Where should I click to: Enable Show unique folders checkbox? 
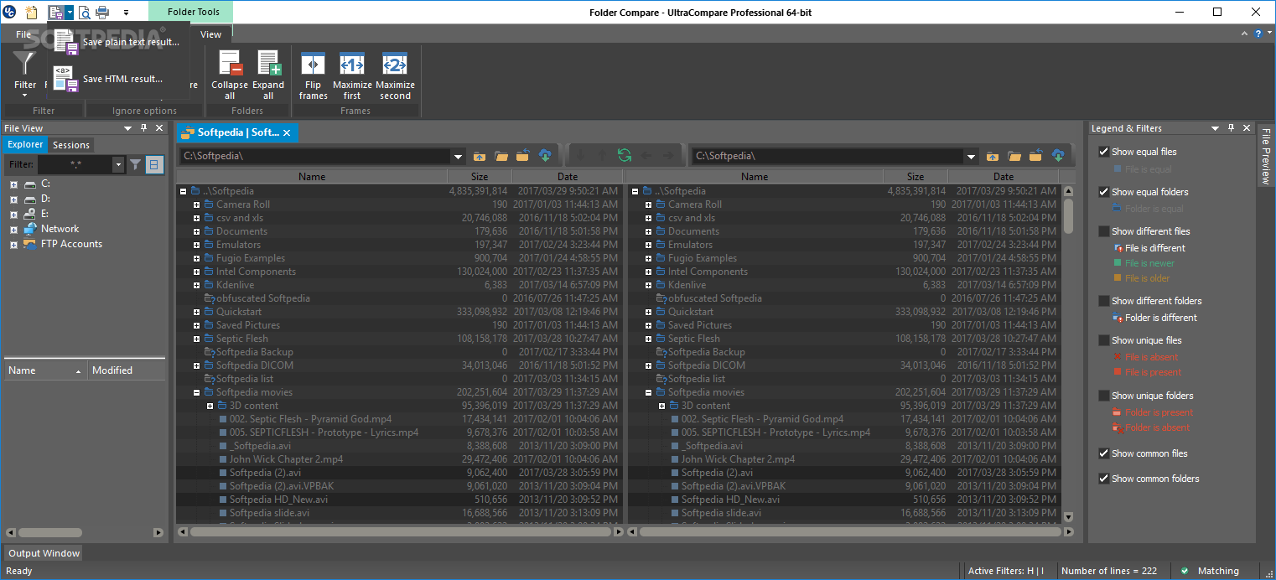(x=1104, y=396)
